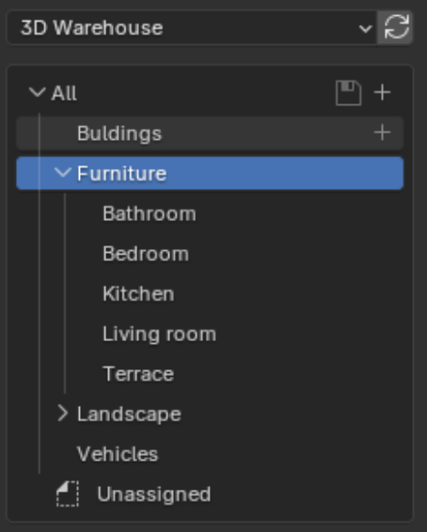Add a new catalog next to All

[382, 93]
